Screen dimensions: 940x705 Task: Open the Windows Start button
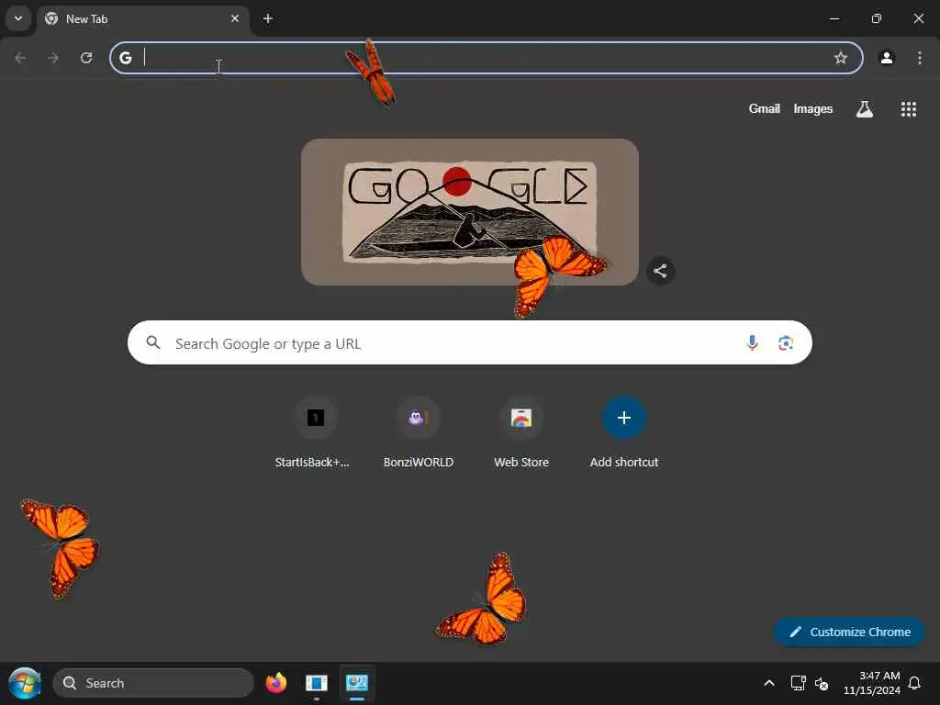tap(25, 683)
